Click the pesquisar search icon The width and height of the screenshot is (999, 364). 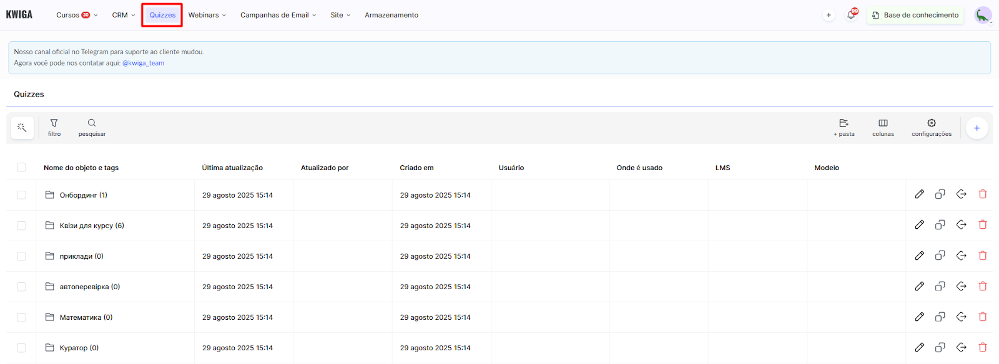coord(92,127)
